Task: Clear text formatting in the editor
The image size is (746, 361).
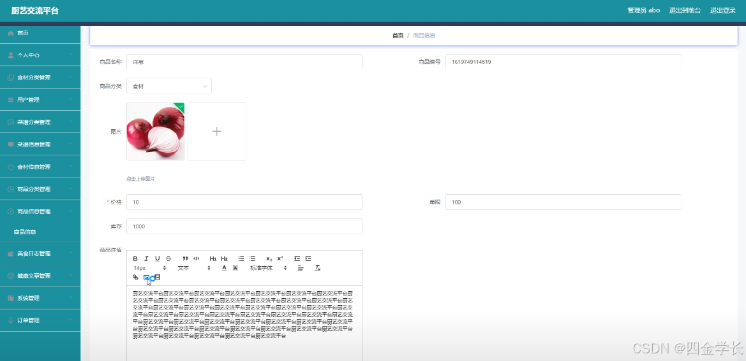Action: point(318,268)
